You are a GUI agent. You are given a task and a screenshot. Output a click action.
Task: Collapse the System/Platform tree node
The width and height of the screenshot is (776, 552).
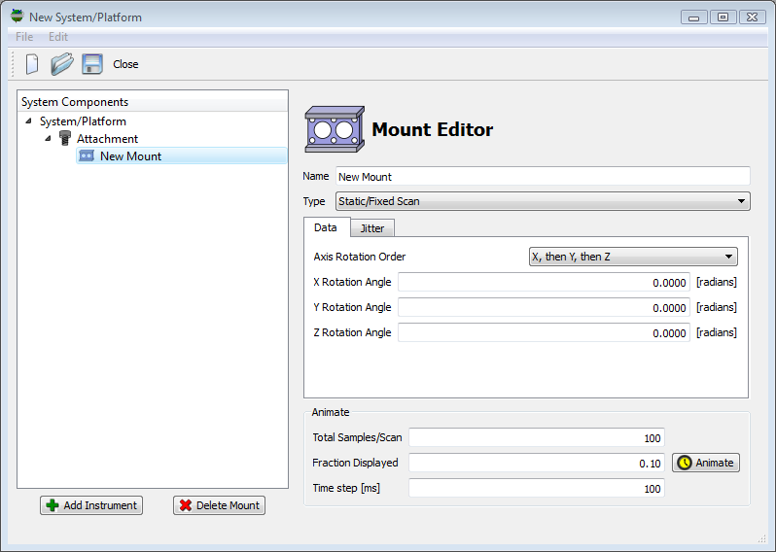pos(28,121)
